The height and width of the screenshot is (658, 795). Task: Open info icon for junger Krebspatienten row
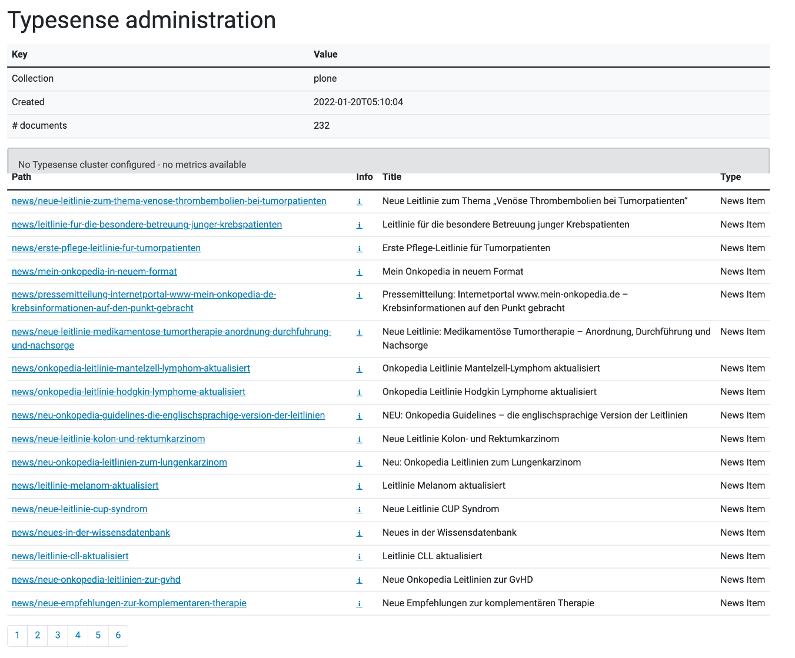360,225
